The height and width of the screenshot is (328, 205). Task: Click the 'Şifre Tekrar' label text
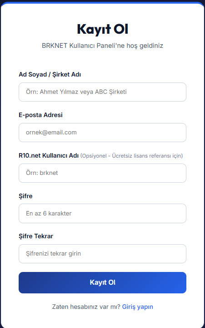pos(36,236)
